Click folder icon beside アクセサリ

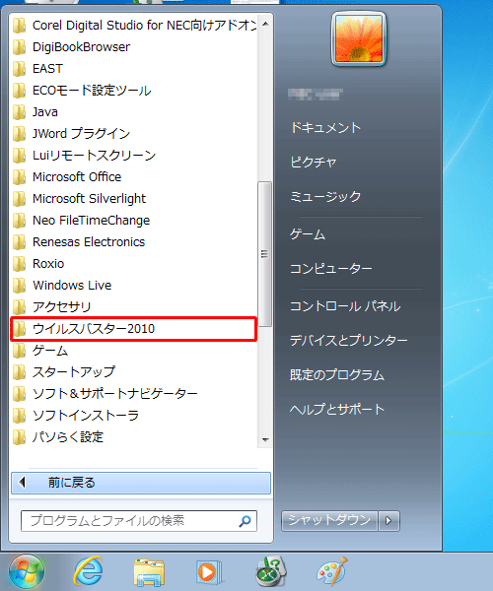click(19, 306)
